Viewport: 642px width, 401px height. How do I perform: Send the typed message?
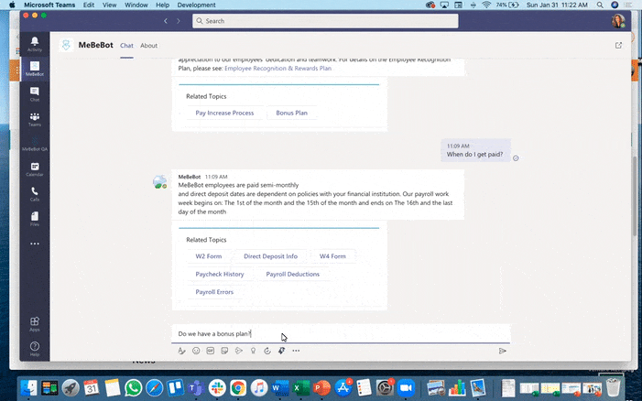[503, 351]
